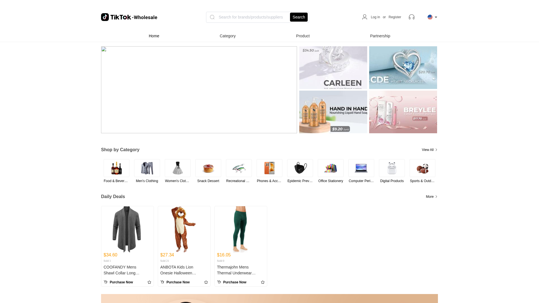The height and width of the screenshot is (303, 539).
Task: Open Food & Beverage category icon
Action: click(117, 168)
